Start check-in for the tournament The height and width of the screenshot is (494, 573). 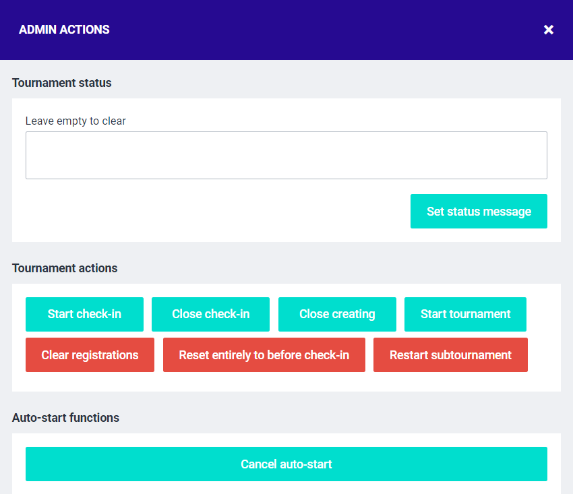[84, 314]
